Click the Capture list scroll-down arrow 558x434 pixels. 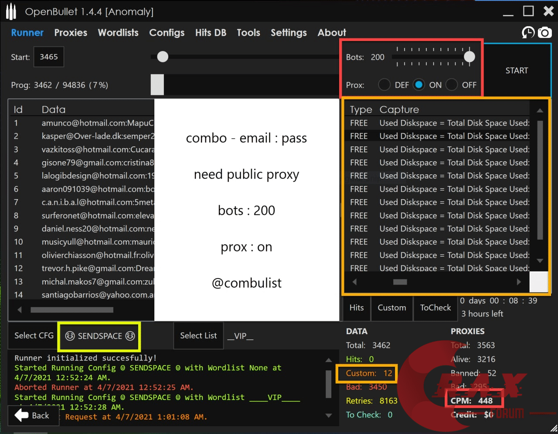coord(540,261)
